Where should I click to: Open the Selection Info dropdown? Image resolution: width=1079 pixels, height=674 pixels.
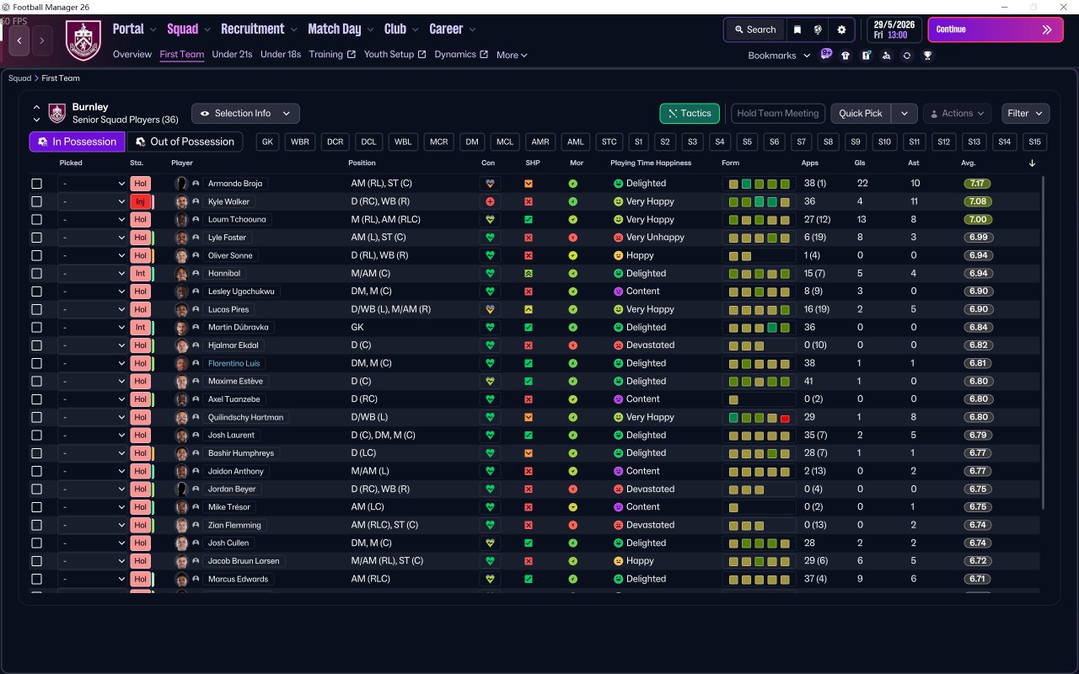[x=245, y=113]
